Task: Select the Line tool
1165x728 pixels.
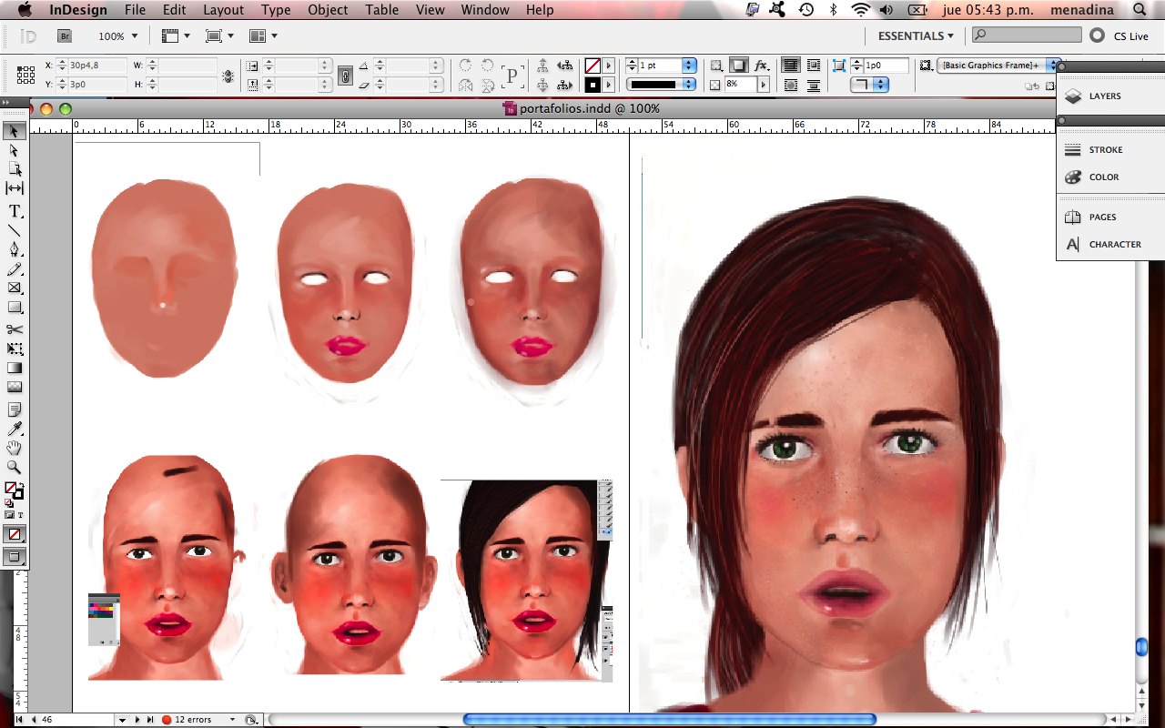Action: click(14, 230)
